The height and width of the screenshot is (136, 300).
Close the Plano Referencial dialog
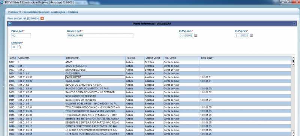point(294,24)
